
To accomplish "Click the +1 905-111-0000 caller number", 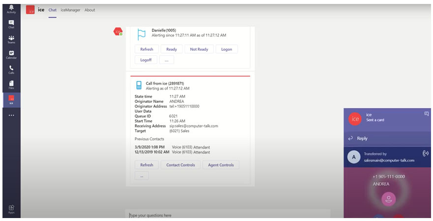I will [x=389, y=177].
